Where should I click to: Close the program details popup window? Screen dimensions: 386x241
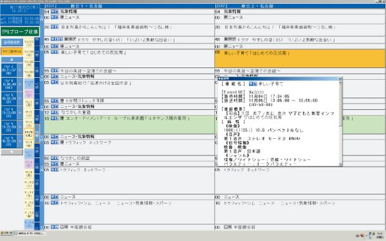click(340, 78)
